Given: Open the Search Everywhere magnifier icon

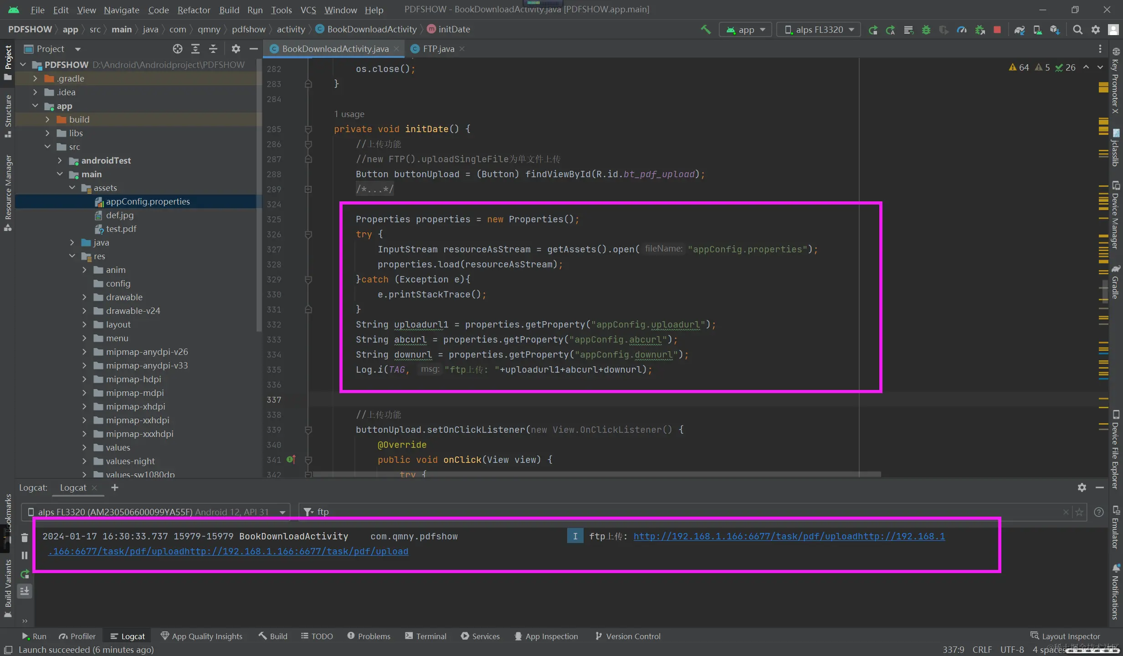Looking at the screenshot, I should coord(1077,30).
